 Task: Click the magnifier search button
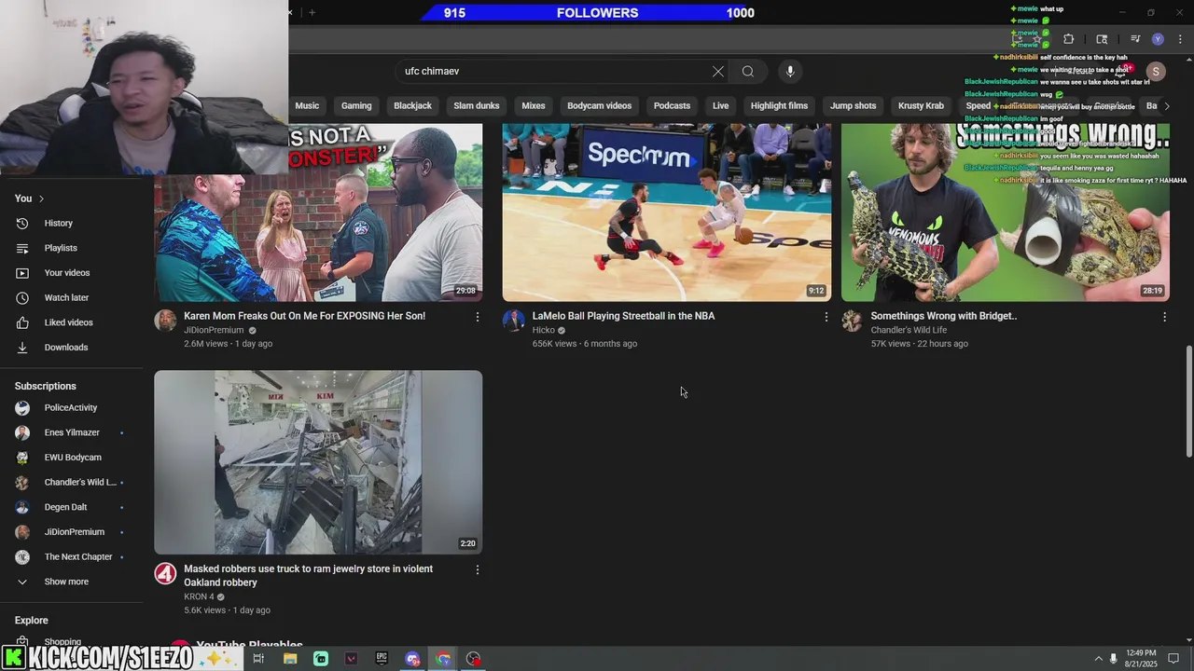748,71
